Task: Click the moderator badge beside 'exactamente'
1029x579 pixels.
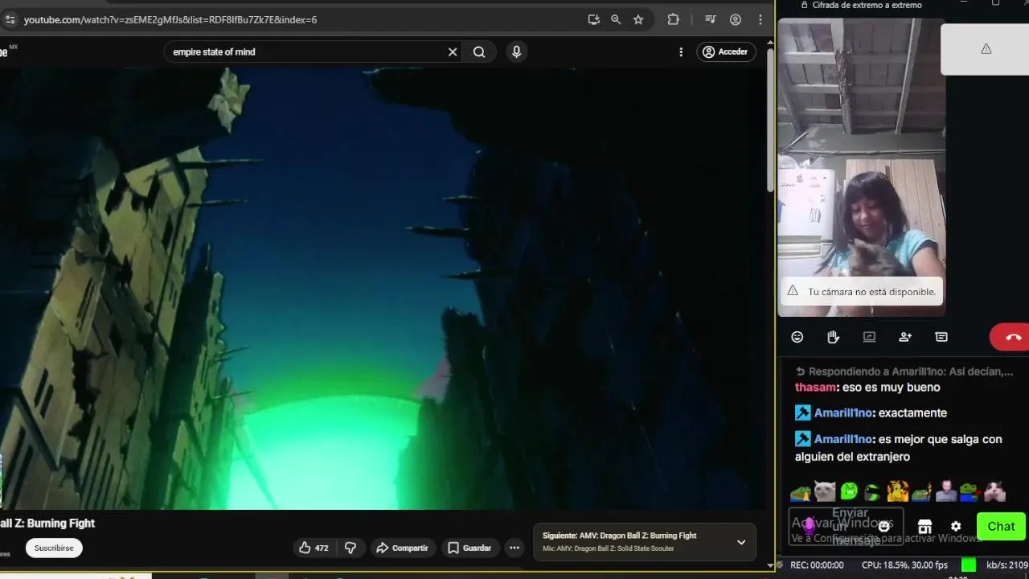Action: (802, 413)
